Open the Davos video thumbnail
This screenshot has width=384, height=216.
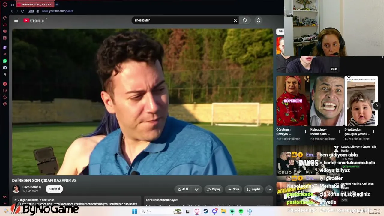(x=308, y=162)
